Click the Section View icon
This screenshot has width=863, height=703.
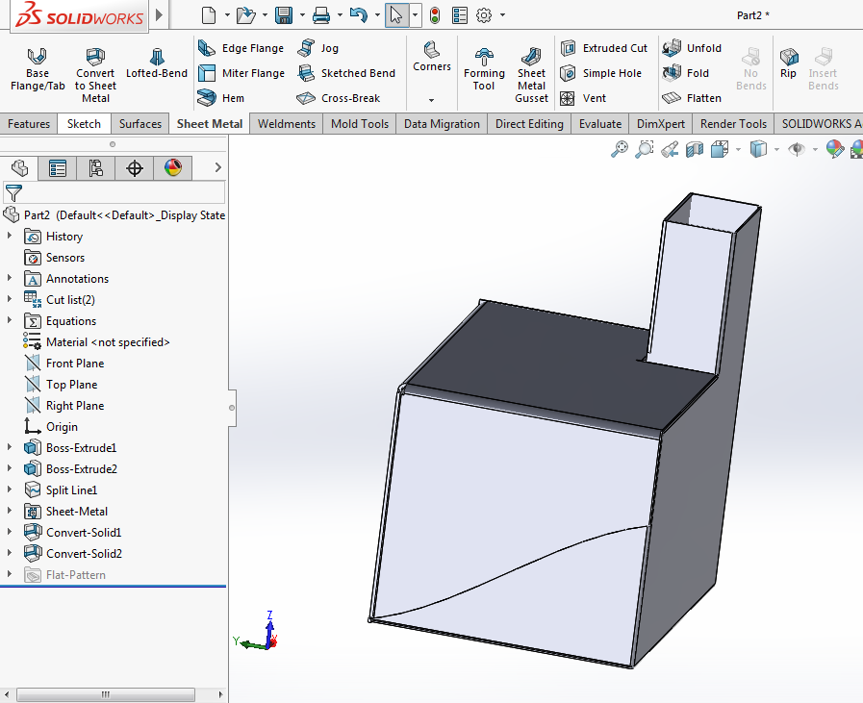pyautogui.click(x=695, y=149)
